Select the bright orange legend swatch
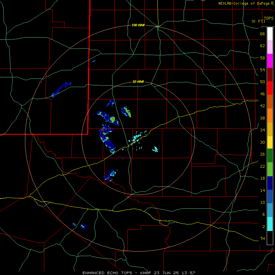 (x=270, y=116)
